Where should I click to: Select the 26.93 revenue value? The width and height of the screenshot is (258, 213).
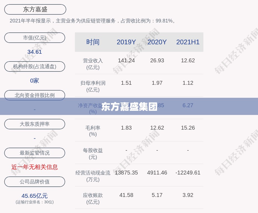coord(157,60)
